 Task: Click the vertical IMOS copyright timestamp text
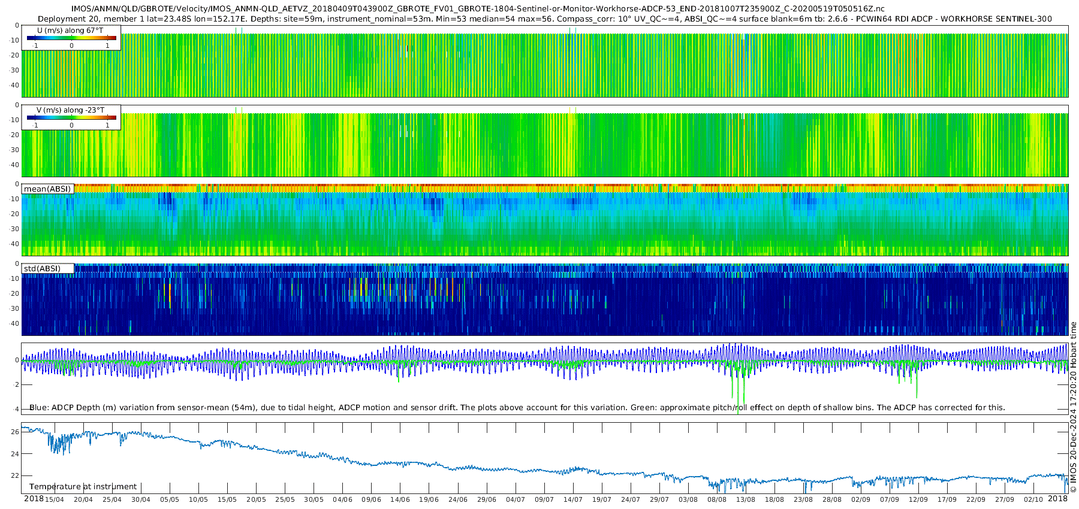tap(1073, 407)
